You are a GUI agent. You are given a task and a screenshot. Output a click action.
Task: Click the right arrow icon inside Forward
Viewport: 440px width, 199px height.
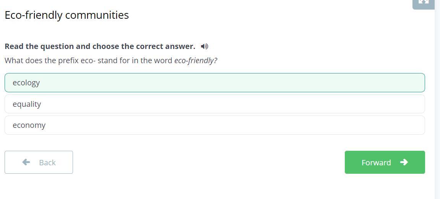click(x=404, y=162)
